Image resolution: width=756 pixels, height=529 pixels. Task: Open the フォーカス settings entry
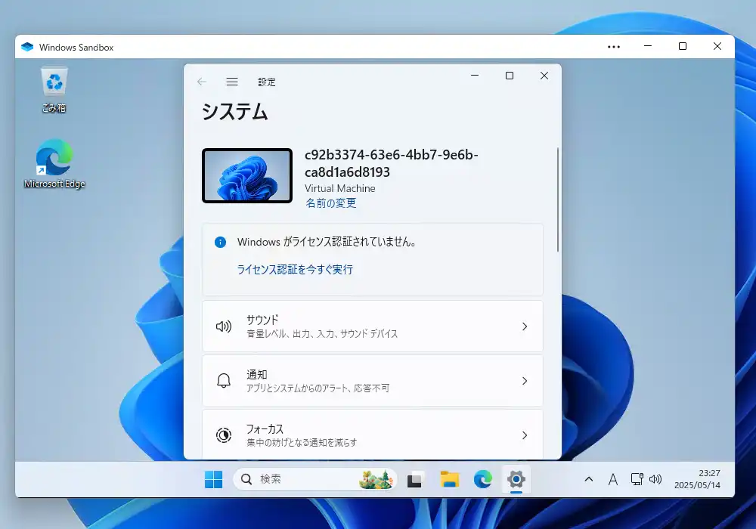(x=372, y=434)
